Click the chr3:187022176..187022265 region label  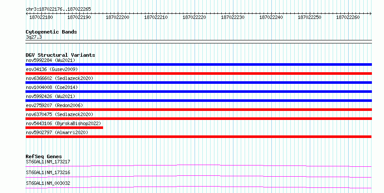point(58,9)
